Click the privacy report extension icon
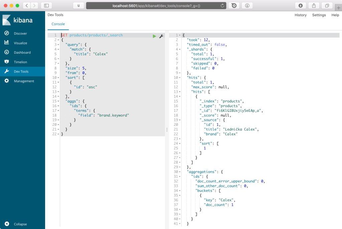Viewport: 342px width, 229px height. pyautogui.click(x=234, y=6)
